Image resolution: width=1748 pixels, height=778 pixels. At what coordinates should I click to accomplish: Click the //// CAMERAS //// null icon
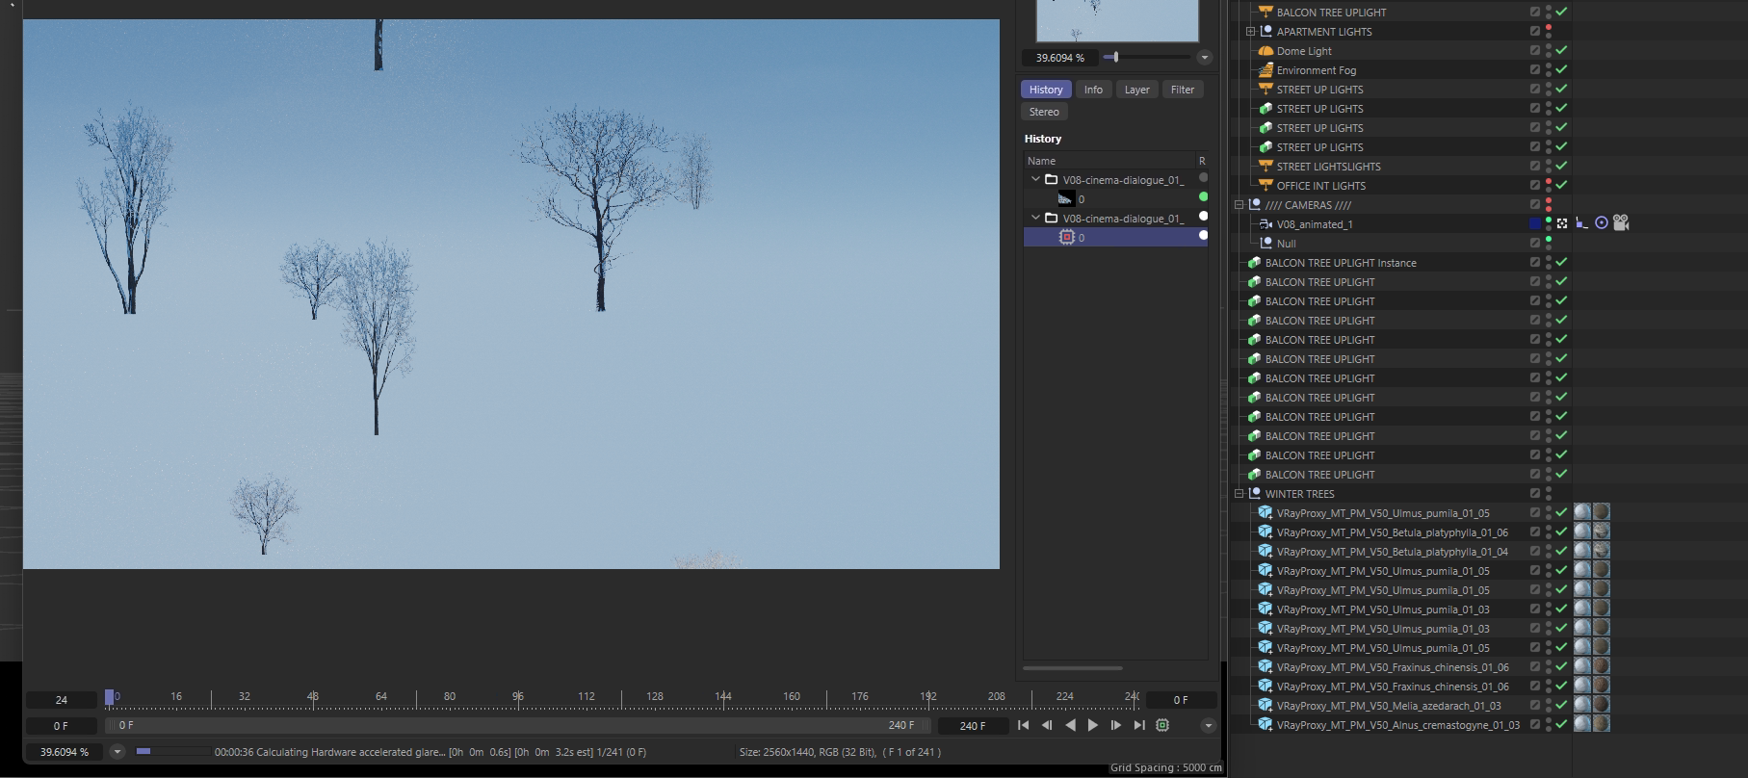point(1254,205)
